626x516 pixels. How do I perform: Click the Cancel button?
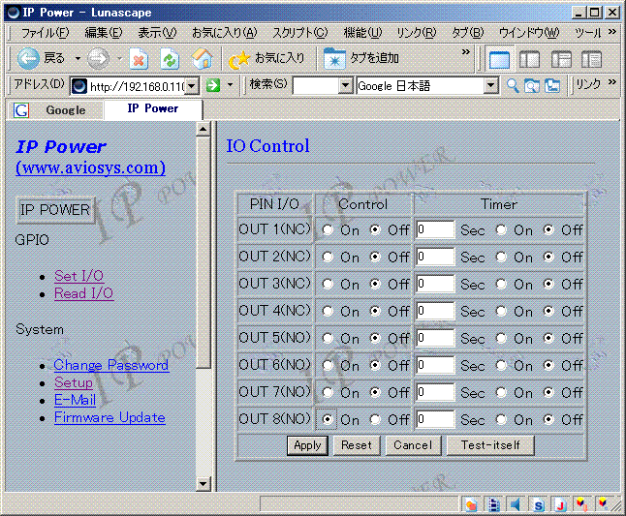(x=413, y=445)
